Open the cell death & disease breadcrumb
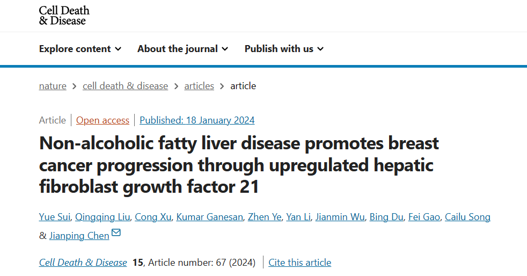 point(125,86)
